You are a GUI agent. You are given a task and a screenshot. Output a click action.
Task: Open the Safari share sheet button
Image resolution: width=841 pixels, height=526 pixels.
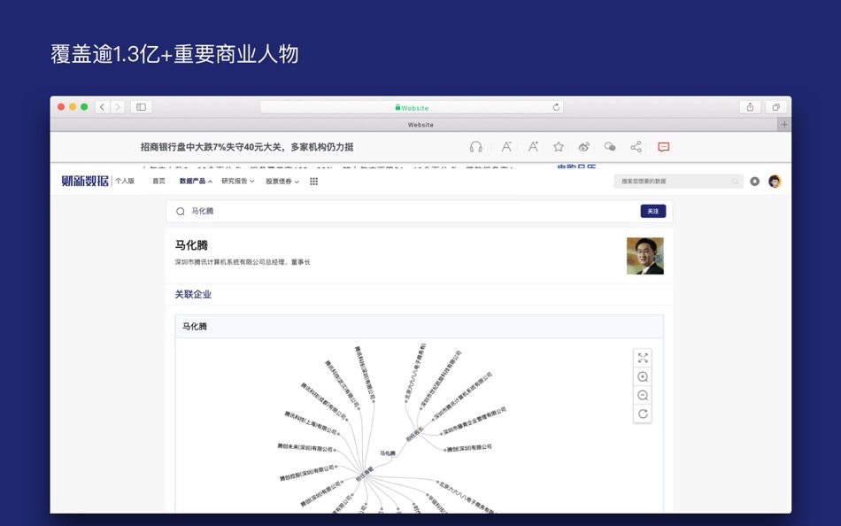pyautogui.click(x=750, y=107)
